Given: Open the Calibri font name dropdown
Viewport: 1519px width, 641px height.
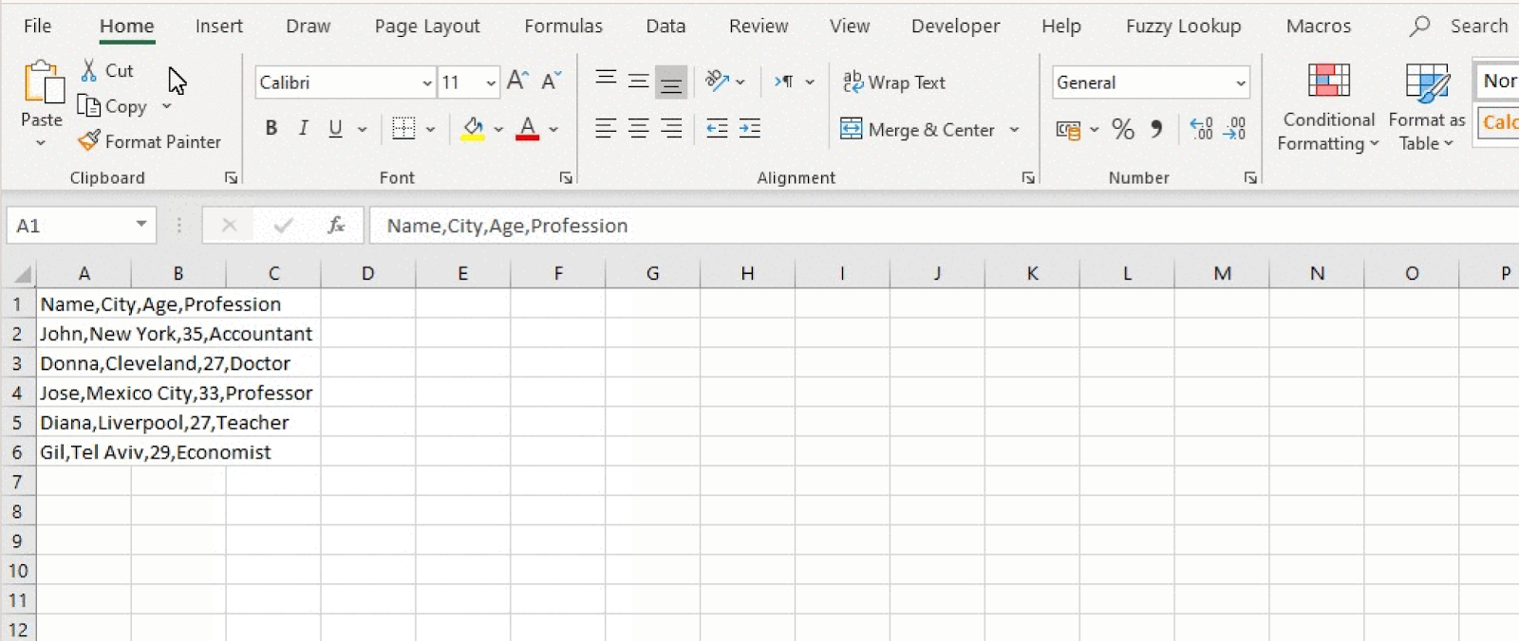Looking at the screenshot, I should (426, 83).
